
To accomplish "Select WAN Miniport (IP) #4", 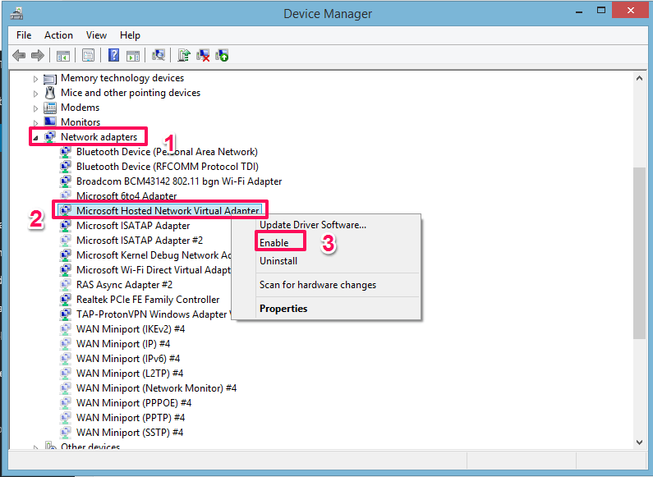I will [x=123, y=344].
